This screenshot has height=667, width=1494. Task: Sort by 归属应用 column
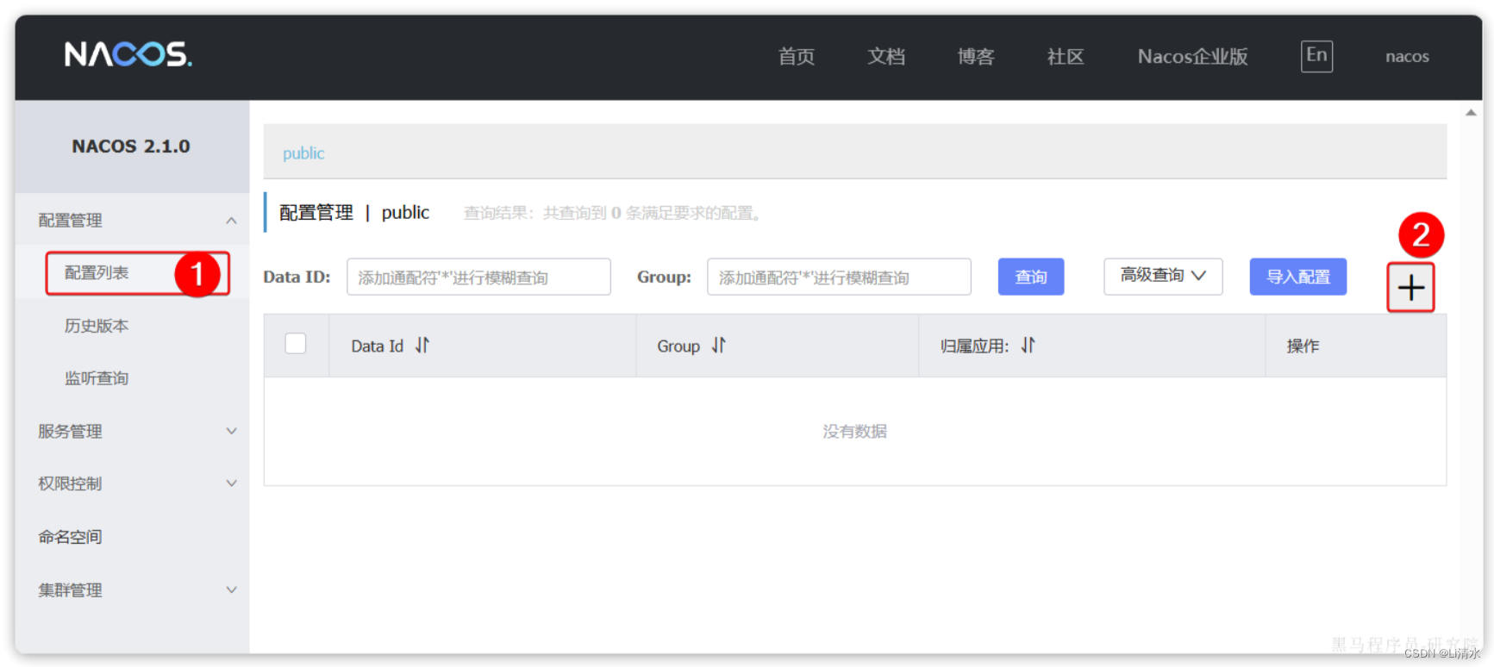[x=1028, y=346]
